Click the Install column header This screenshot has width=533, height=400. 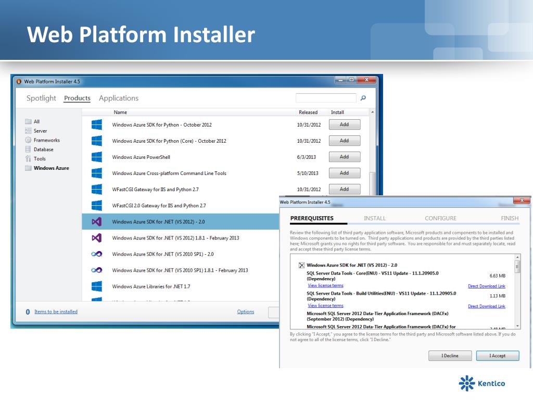tap(337, 113)
